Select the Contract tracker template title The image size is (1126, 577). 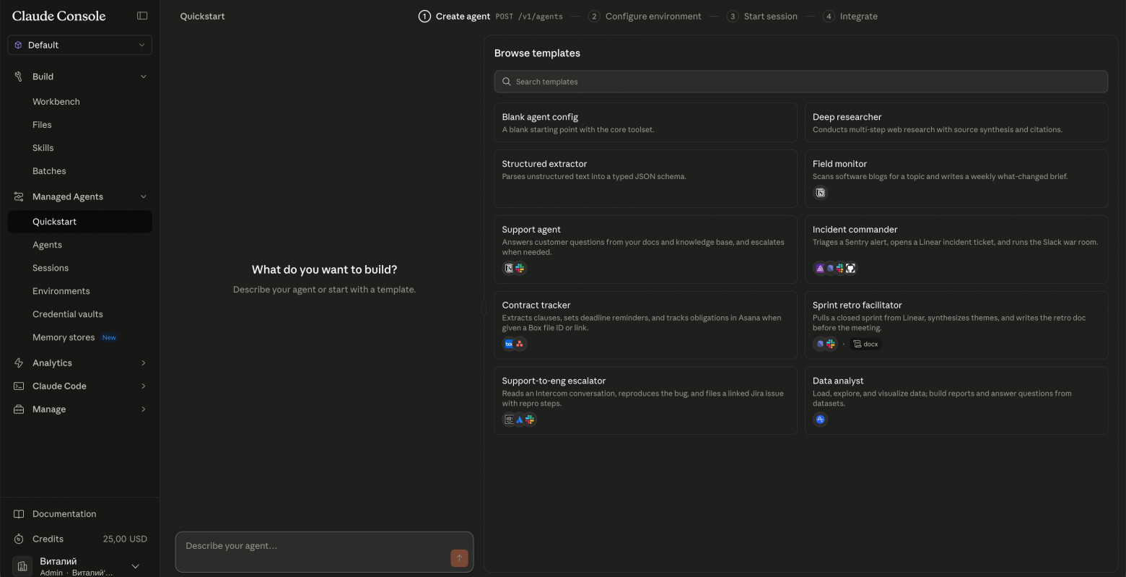(536, 305)
